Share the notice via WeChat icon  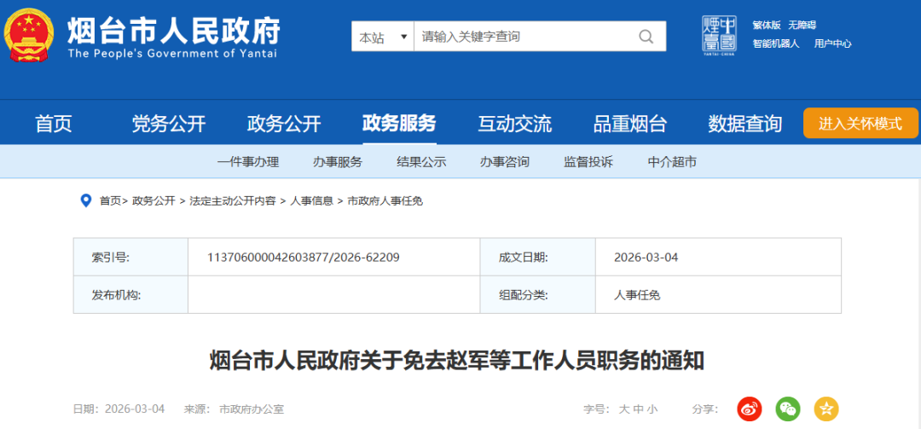788,409
